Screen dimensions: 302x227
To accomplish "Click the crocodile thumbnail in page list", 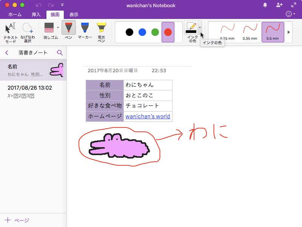I will (56, 70).
